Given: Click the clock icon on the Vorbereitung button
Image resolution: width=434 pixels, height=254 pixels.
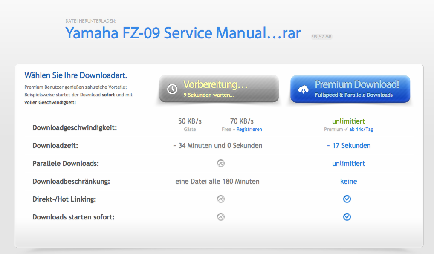Looking at the screenshot, I should (172, 89).
